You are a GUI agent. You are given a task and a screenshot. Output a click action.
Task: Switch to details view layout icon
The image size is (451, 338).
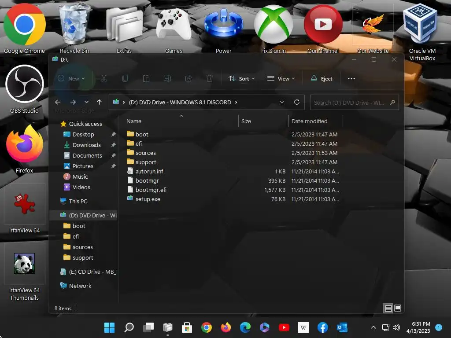pos(388,309)
